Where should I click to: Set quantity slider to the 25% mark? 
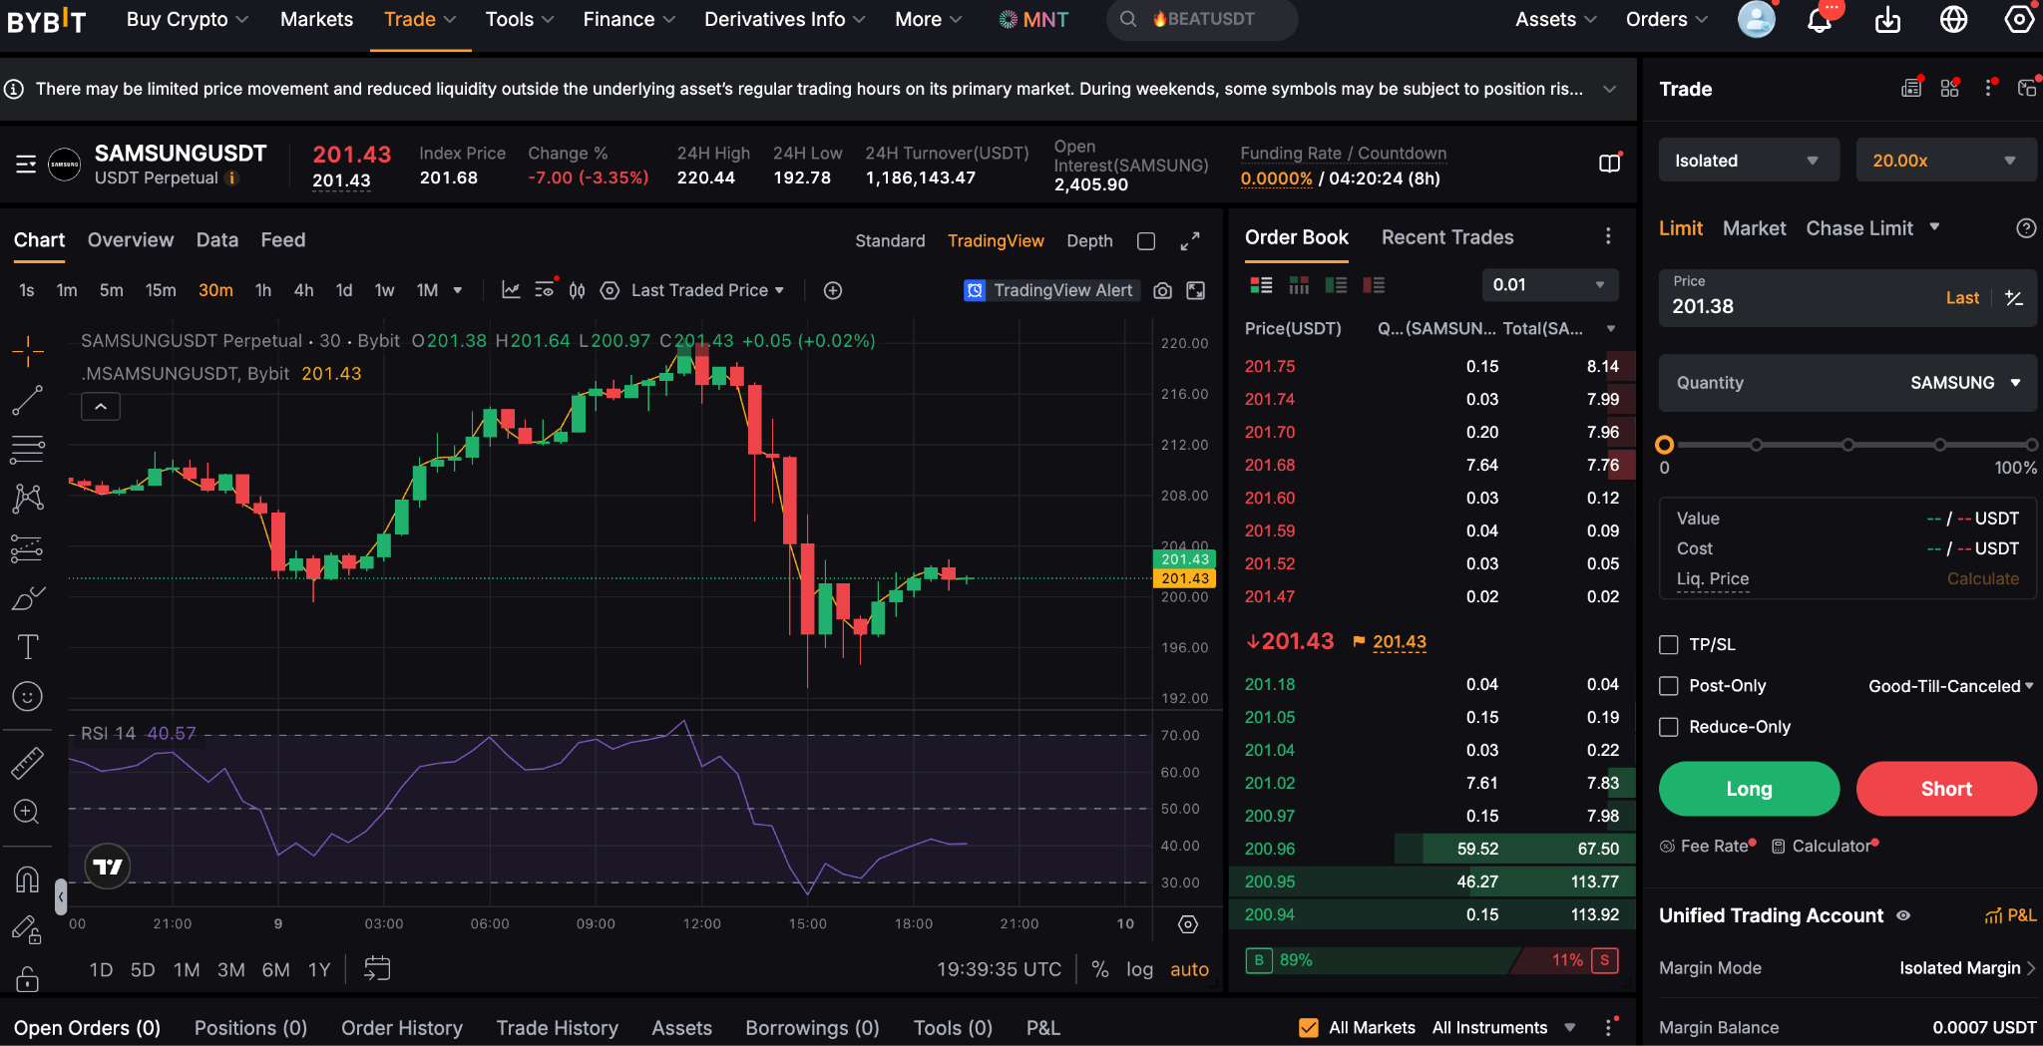1756,445
